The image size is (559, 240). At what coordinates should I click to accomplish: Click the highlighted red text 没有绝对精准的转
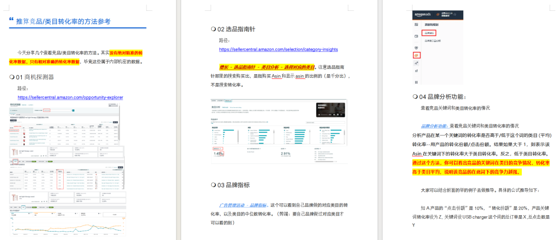pos(126,53)
